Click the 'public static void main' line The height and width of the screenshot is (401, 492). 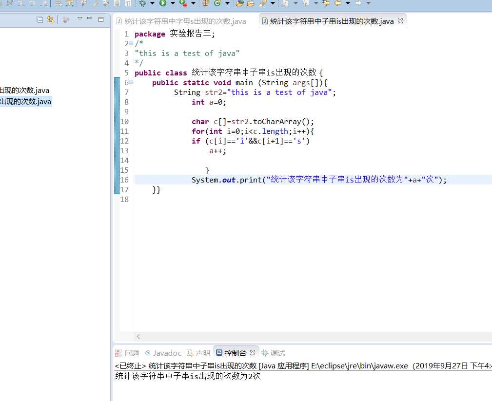[x=240, y=83]
